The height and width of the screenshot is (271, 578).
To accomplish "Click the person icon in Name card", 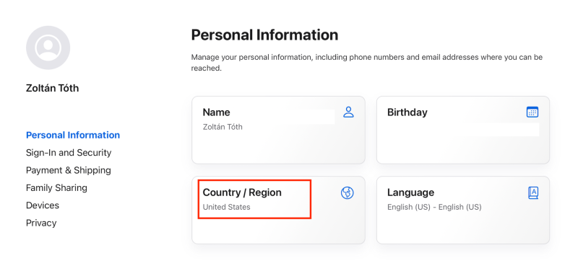I will (x=348, y=112).
